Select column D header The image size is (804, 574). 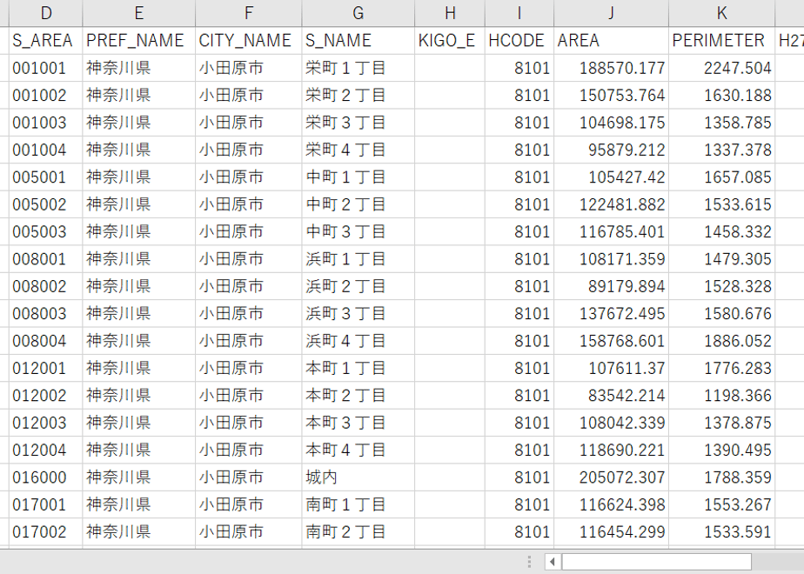45,13
